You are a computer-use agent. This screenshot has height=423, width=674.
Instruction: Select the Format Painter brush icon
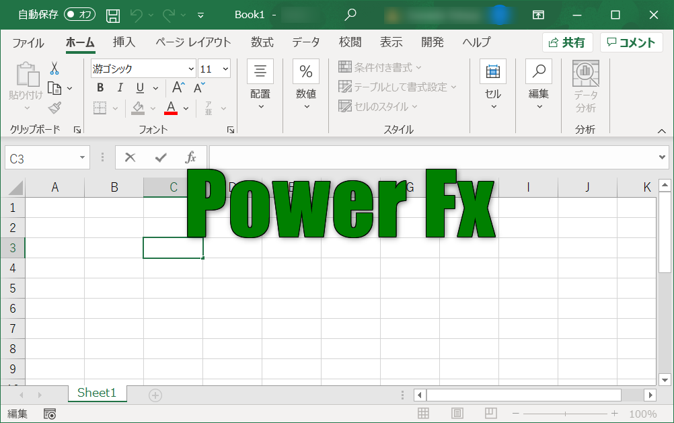coord(54,108)
